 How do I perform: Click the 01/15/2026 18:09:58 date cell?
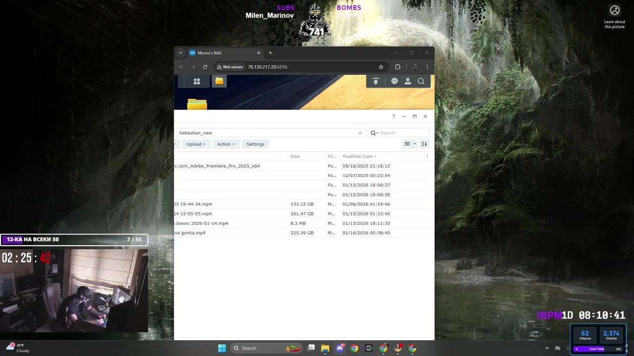366,195
